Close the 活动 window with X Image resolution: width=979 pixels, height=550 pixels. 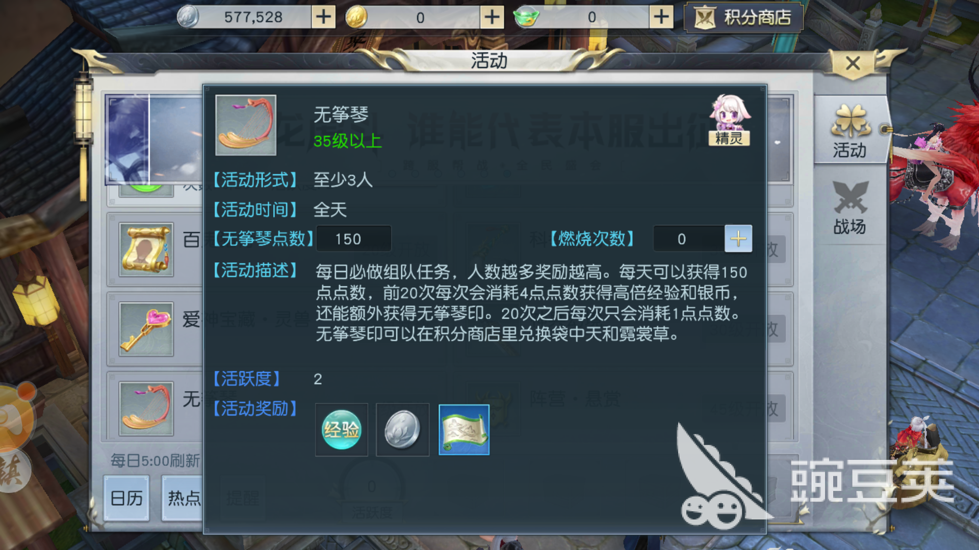[x=853, y=64]
